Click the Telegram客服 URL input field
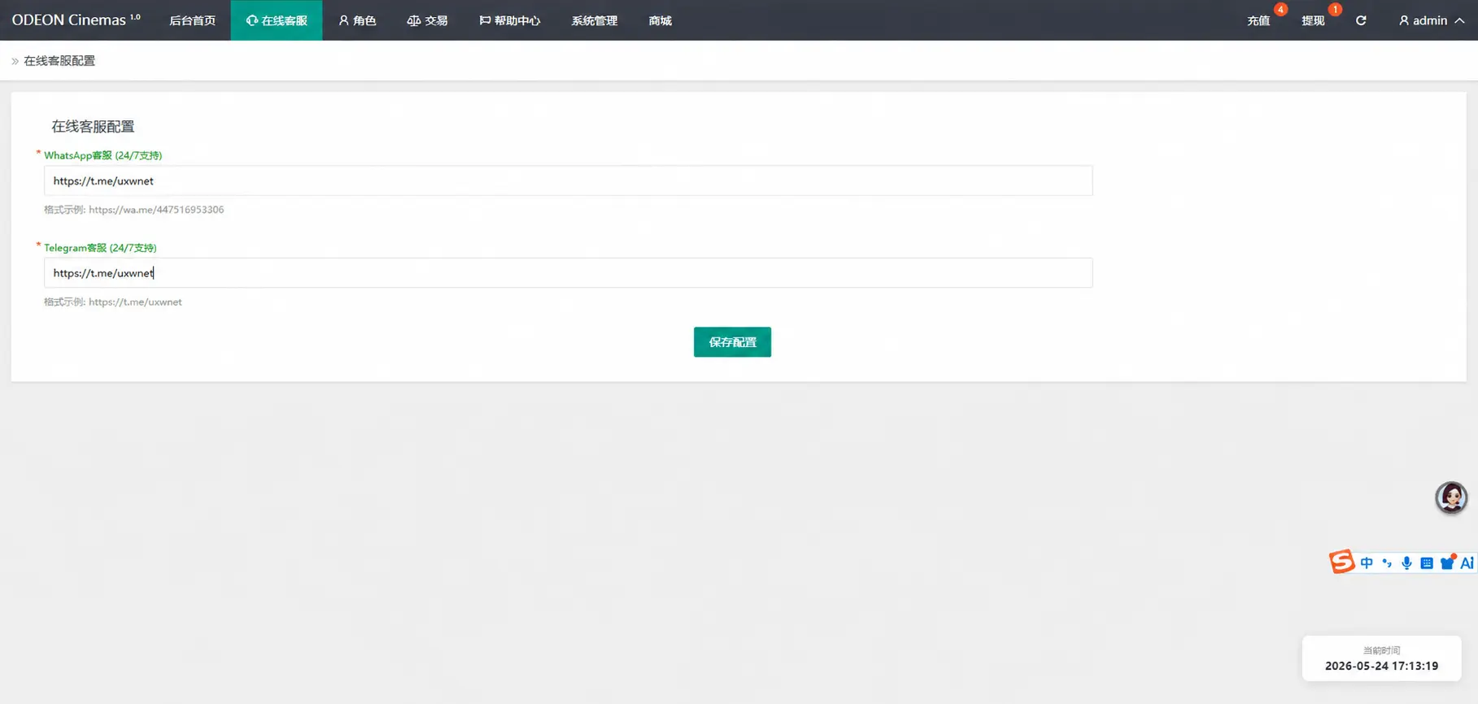Image resolution: width=1478 pixels, height=704 pixels. tap(568, 273)
